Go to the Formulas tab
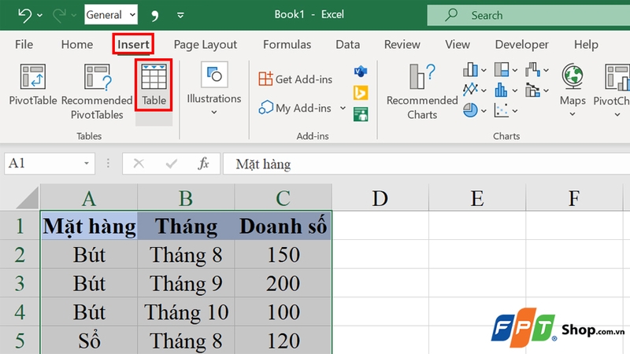 coord(287,44)
